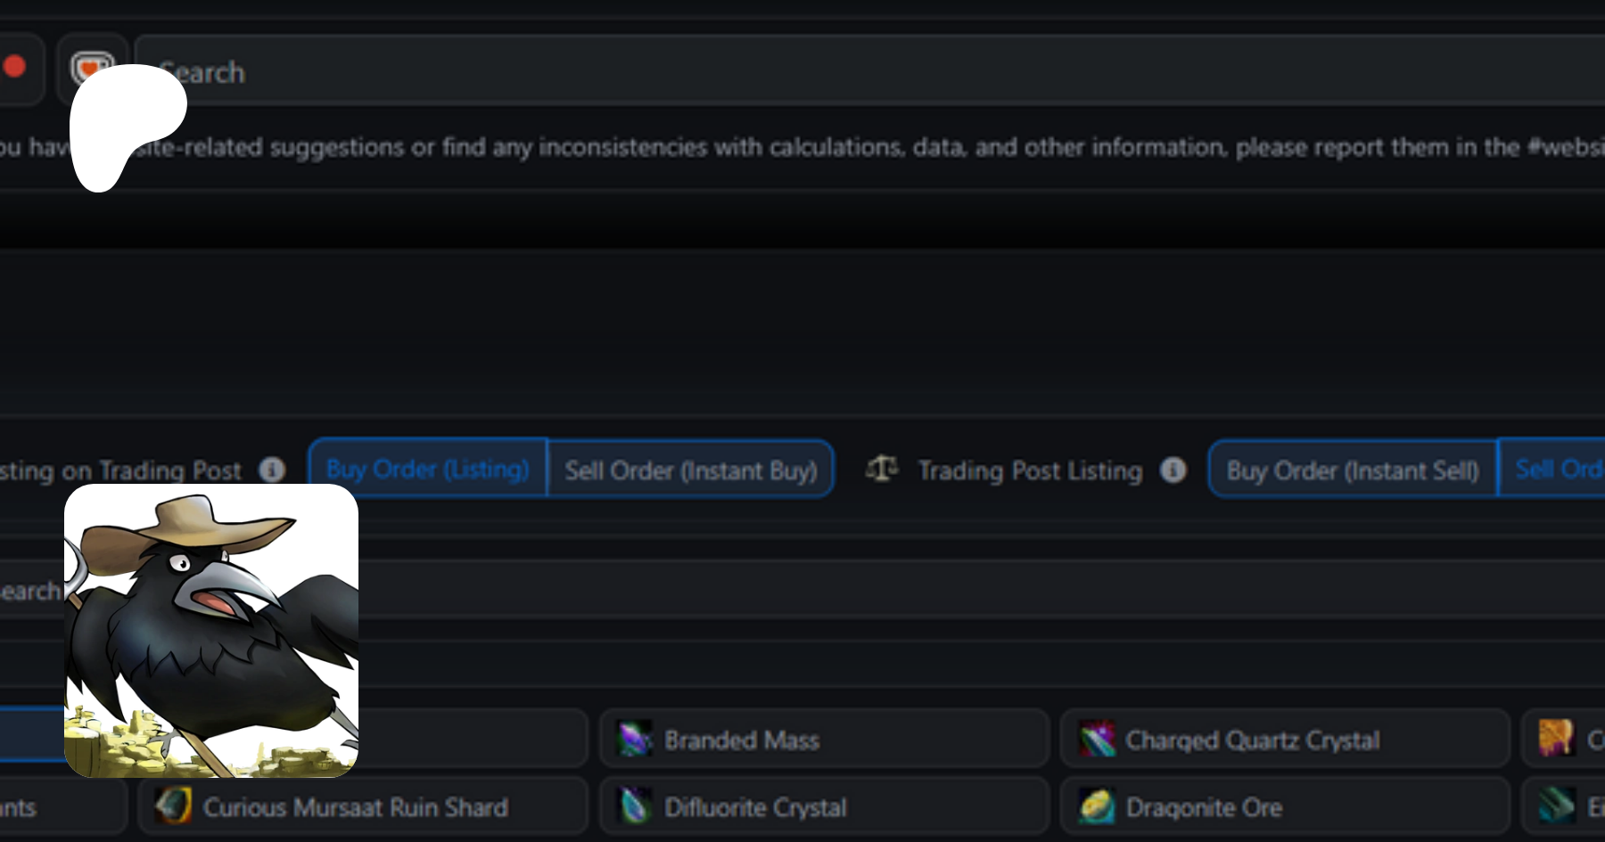Click the Charged Quartz Crystal icon
The height and width of the screenshot is (842, 1605).
[1097, 740]
